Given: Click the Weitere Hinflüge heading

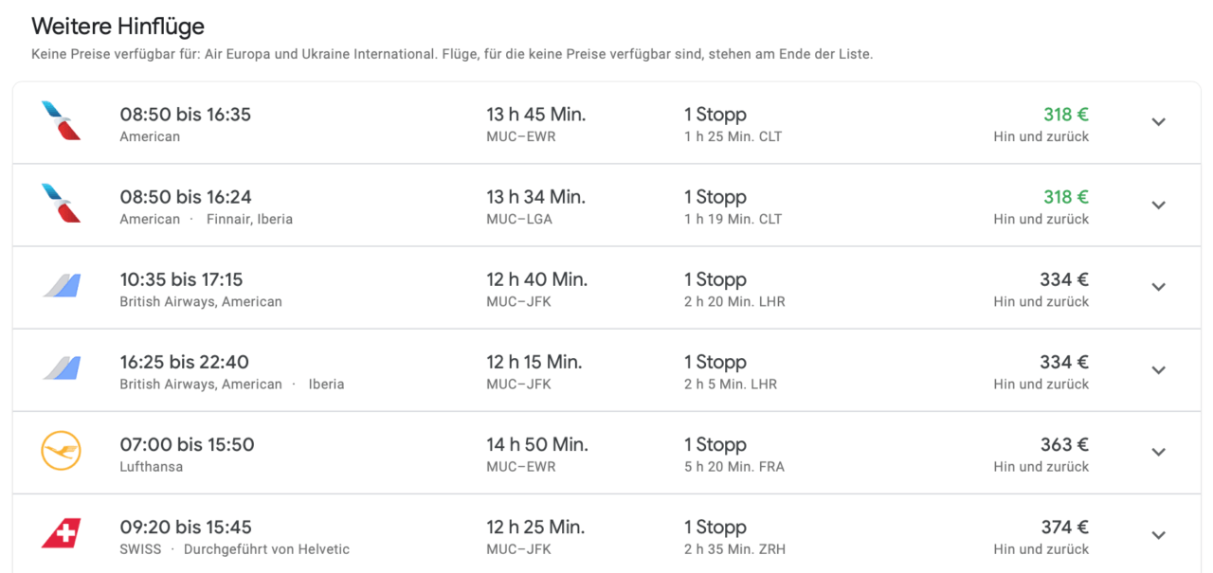Looking at the screenshot, I should (x=118, y=27).
